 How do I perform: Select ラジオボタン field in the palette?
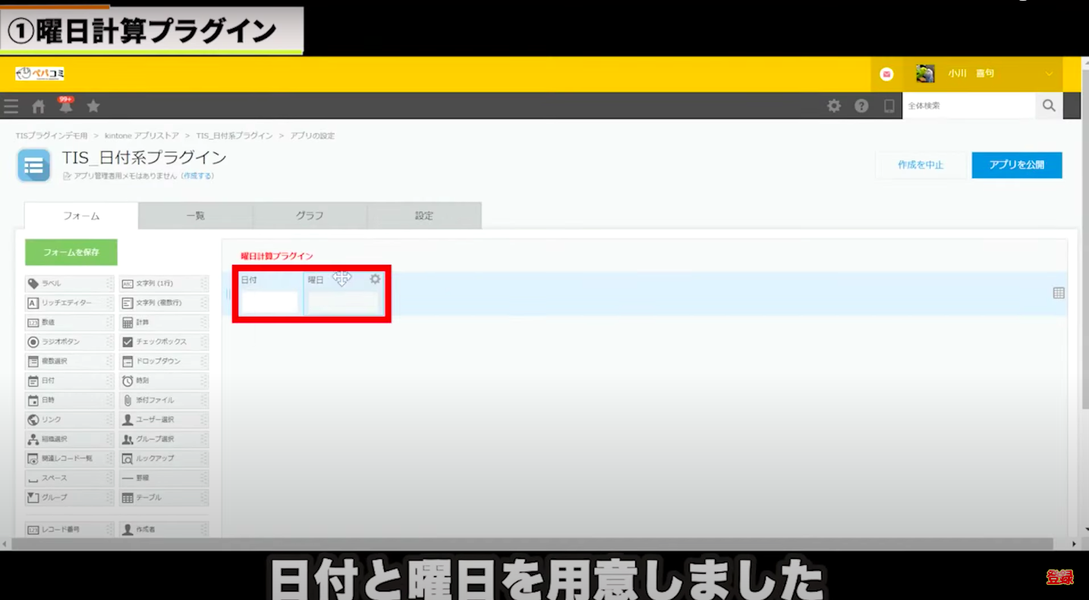(68, 342)
